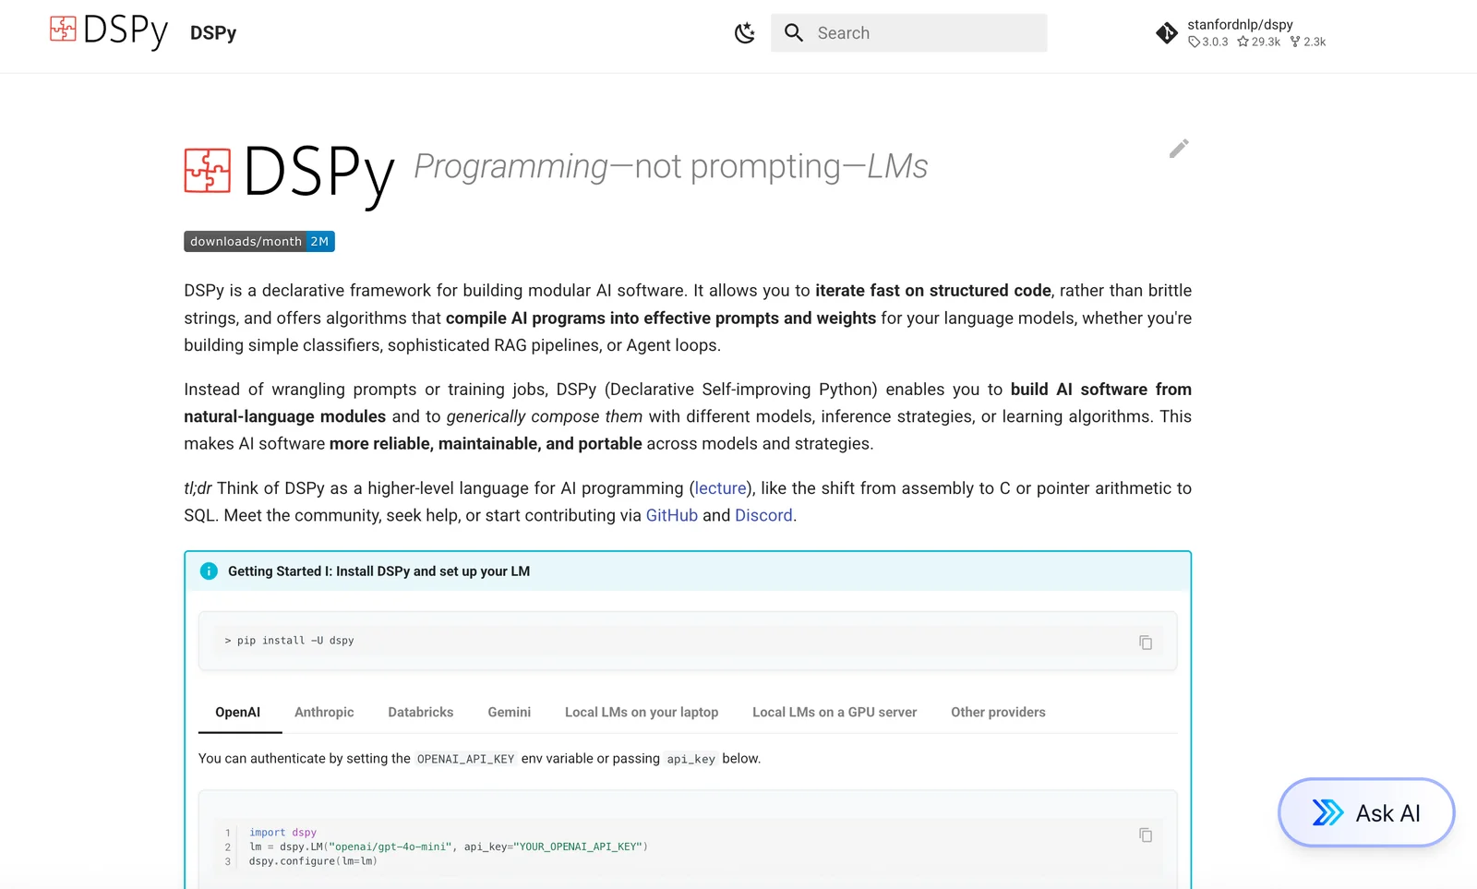The image size is (1477, 889).
Task: Switch to the Other providers tab
Action: click(998, 712)
